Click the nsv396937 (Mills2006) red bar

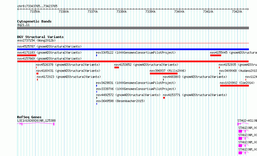(x=163, y=74)
